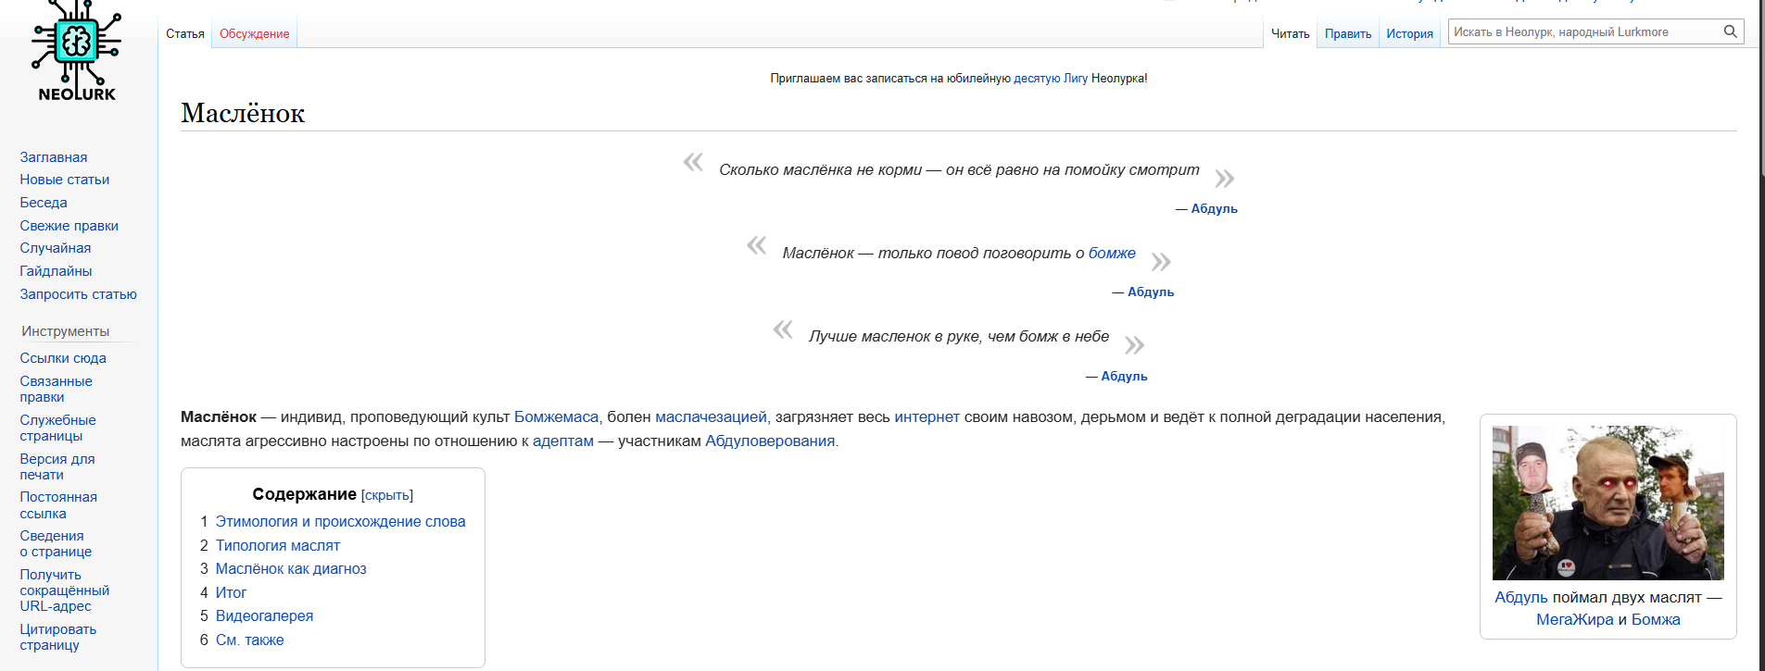Open the Обсуждение tab

pos(255,33)
